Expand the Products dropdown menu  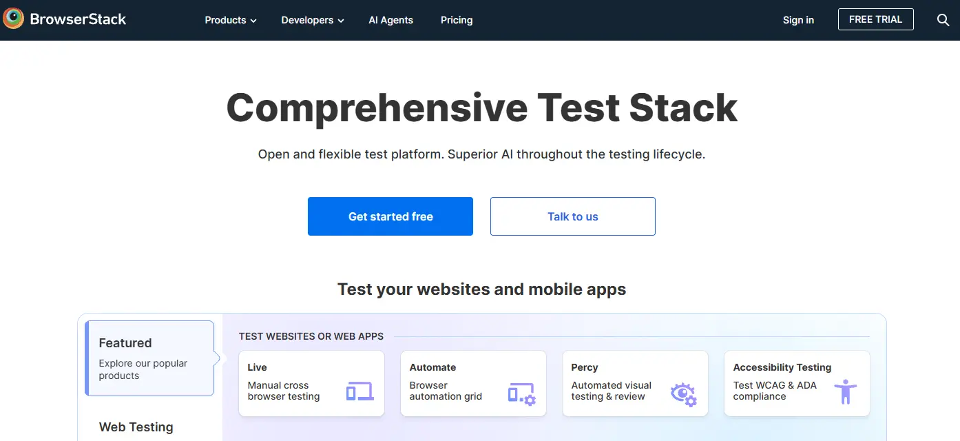[x=230, y=20]
